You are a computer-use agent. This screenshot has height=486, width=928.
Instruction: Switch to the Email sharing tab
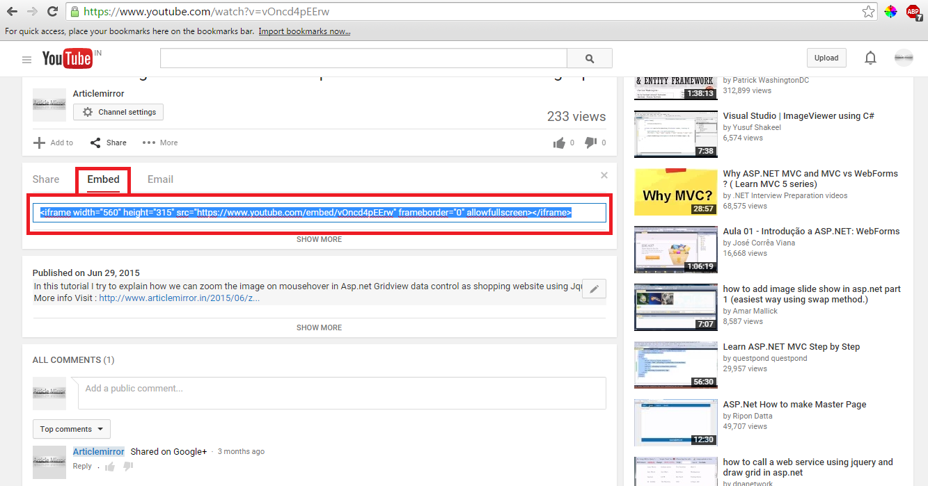pos(160,179)
